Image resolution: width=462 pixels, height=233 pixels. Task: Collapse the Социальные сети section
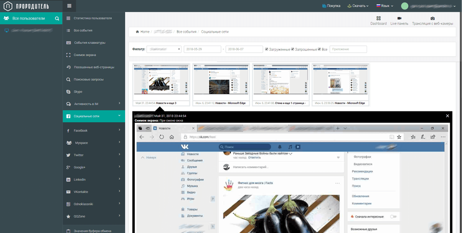click(119, 116)
